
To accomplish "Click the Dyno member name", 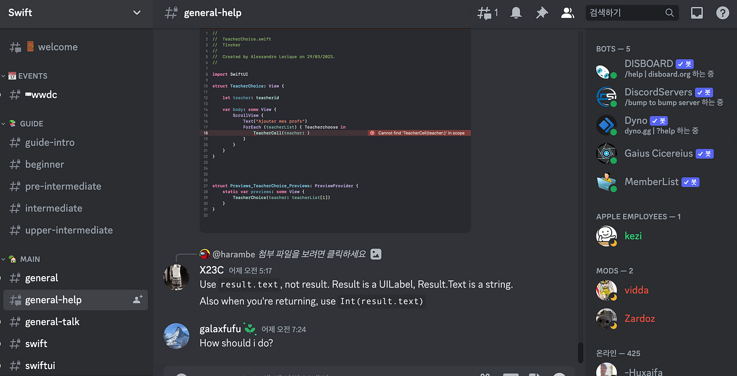I will pos(636,120).
